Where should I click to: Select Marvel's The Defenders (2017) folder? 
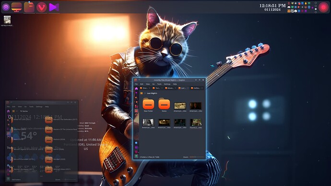pos(61,119)
